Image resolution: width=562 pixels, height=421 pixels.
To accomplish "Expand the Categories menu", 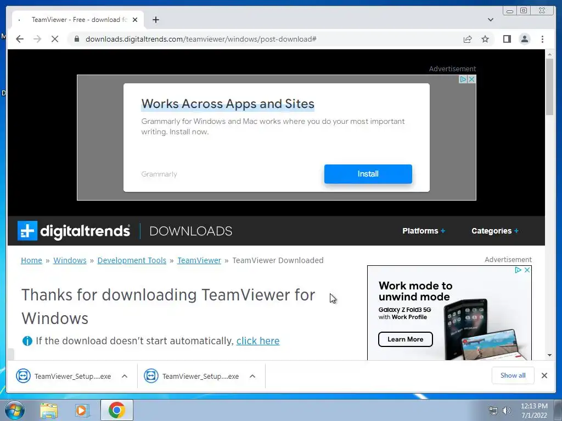I will (495, 231).
